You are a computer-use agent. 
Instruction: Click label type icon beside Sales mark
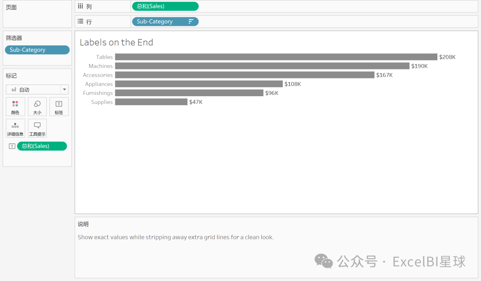12,146
